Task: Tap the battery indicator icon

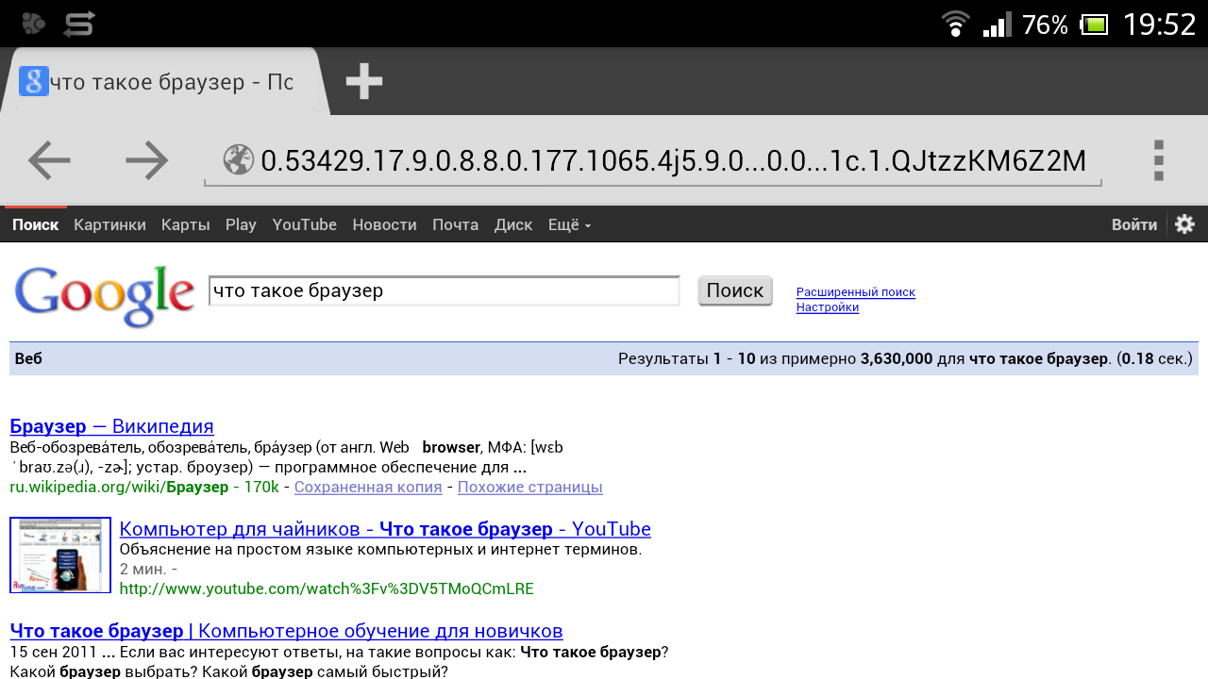Action: click(x=1095, y=24)
